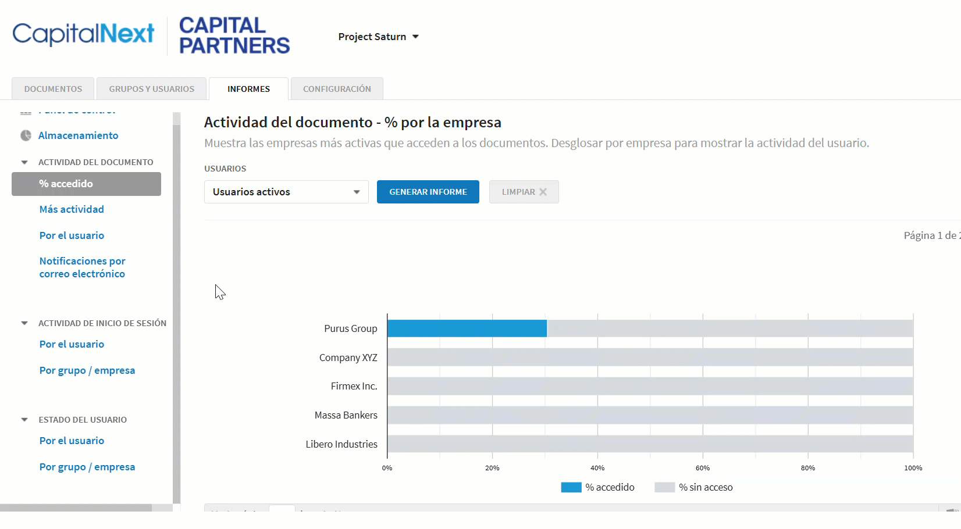Go to the Configuración tab
The height and width of the screenshot is (529, 961).
337,89
